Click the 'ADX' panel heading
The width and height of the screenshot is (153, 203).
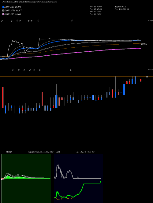tap(58, 152)
